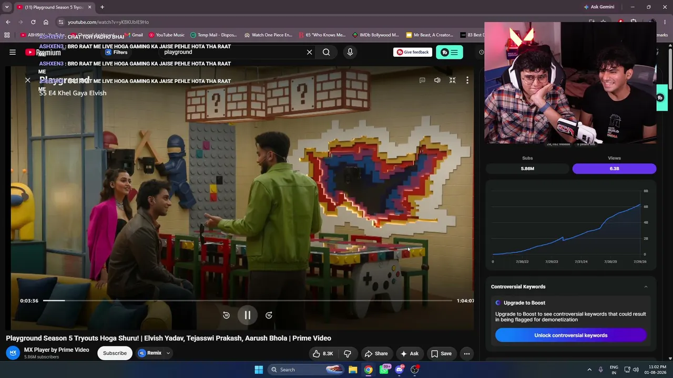Close the player overlay with the X

point(28,80)
